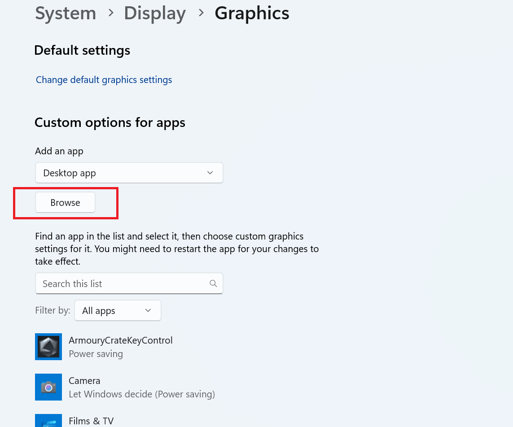
Task: Click the breadcrumb arrow after System
Action: click(110, 13)
